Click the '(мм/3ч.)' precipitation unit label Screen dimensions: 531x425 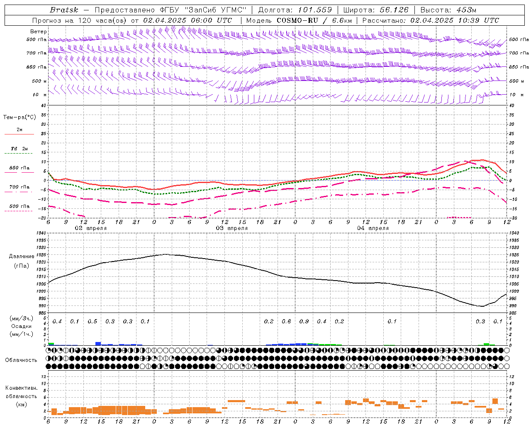coord(22,318)
